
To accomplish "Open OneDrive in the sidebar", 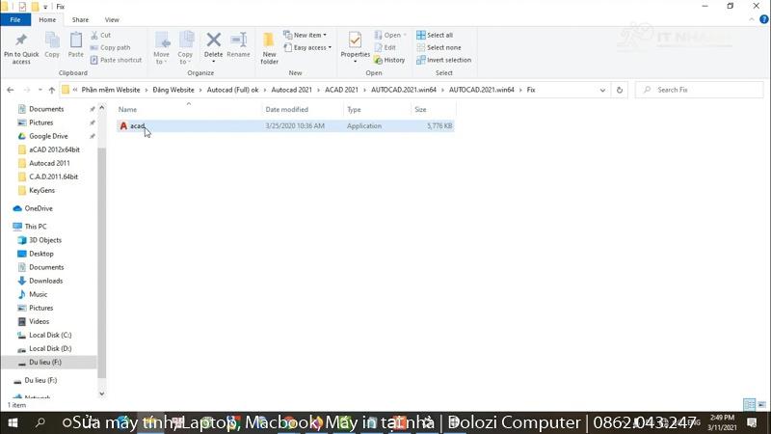I will [39, 208].
